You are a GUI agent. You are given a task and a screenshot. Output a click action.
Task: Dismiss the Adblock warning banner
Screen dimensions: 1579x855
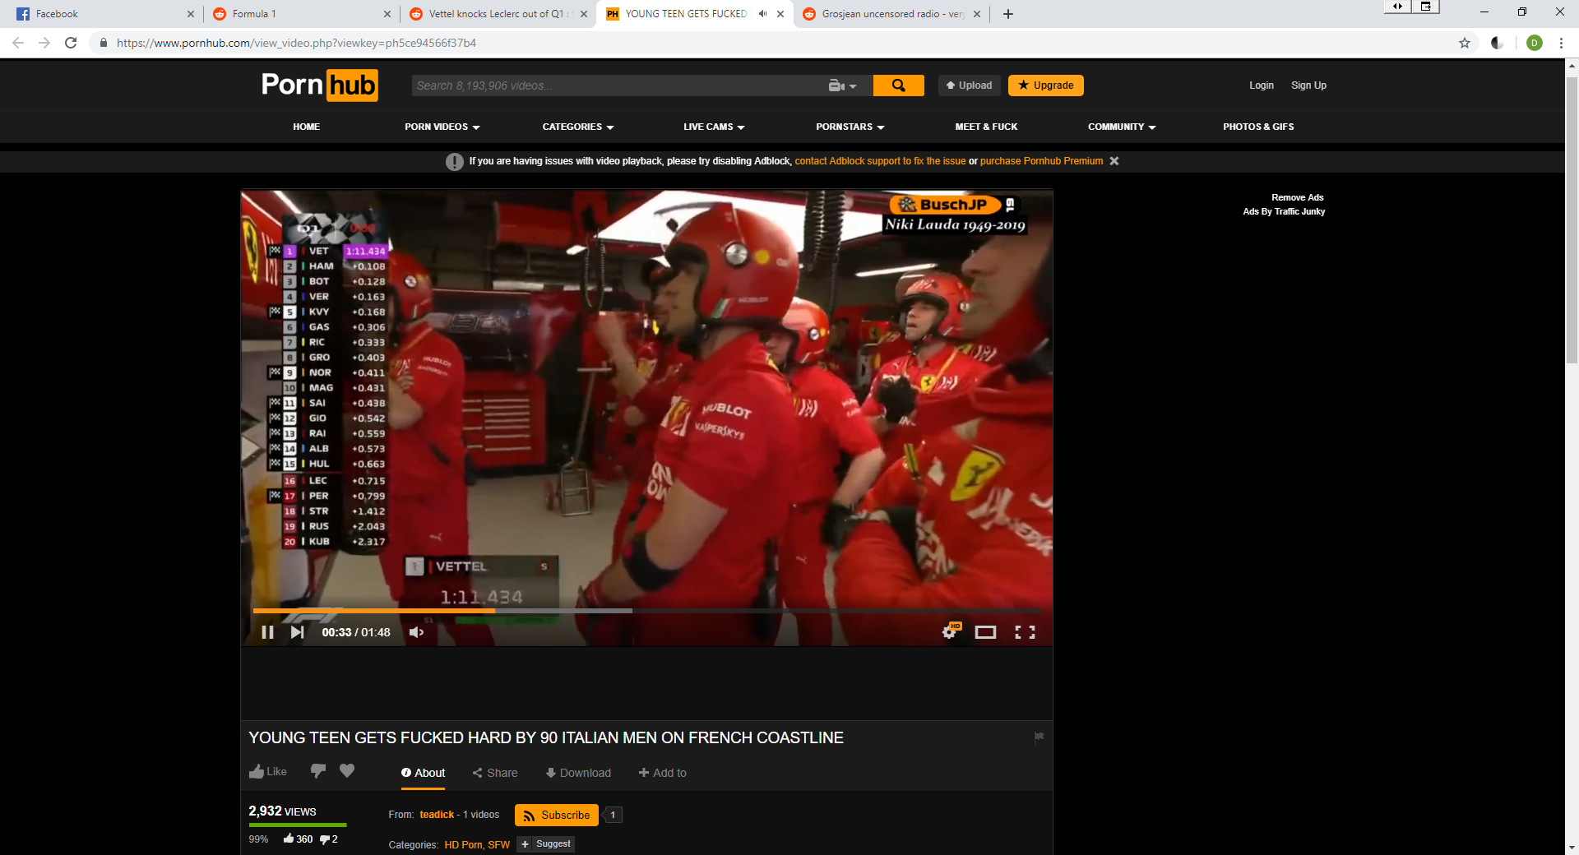click(x=1114, y=161)
